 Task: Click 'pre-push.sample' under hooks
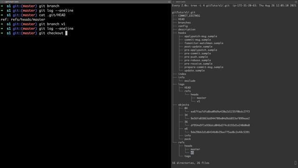(x=196, y=57)
